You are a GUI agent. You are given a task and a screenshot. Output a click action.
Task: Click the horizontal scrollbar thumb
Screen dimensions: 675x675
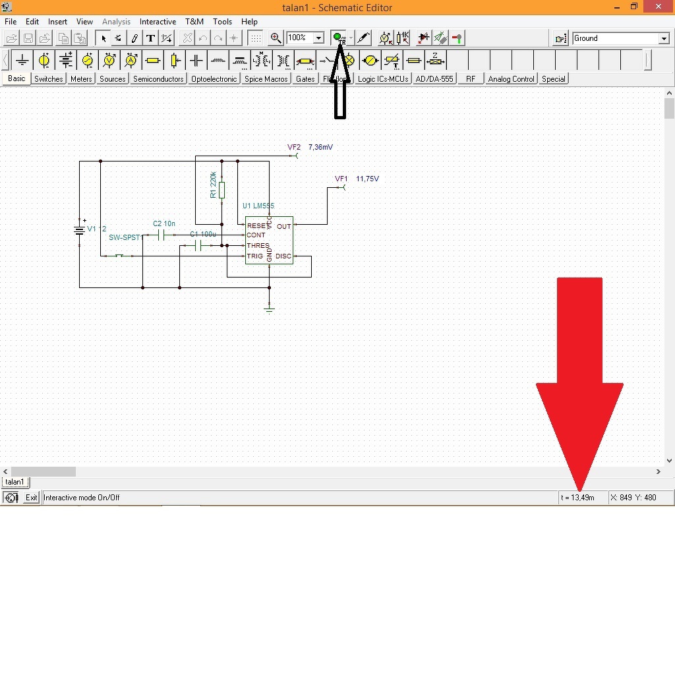[x=43, y=471]
